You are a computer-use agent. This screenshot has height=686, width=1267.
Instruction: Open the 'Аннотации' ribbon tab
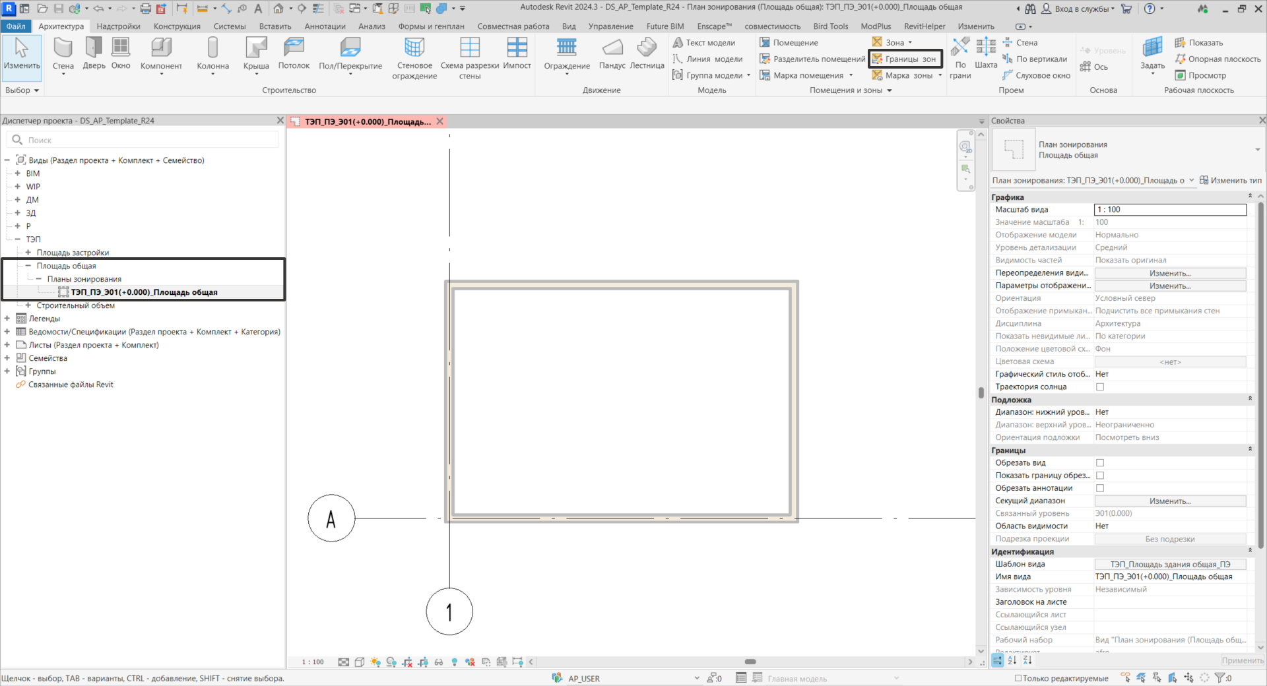(x=325, y=26)
